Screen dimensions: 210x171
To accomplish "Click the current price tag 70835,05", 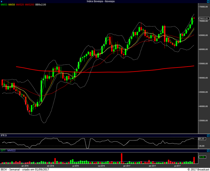I will point(204,18).
